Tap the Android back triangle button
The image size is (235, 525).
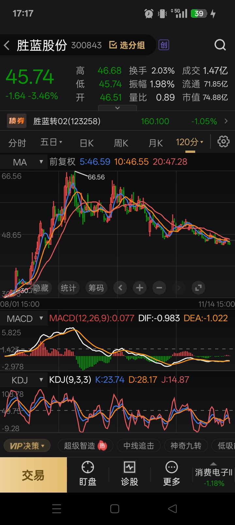click(x=172, y=509)
